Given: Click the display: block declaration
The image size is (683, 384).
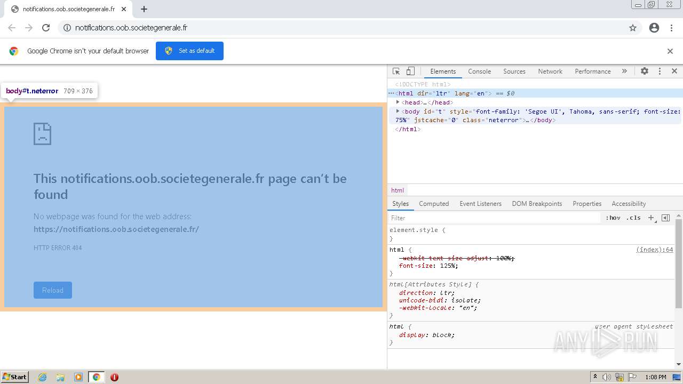Looking at the screenshot, I should point(427,335).
